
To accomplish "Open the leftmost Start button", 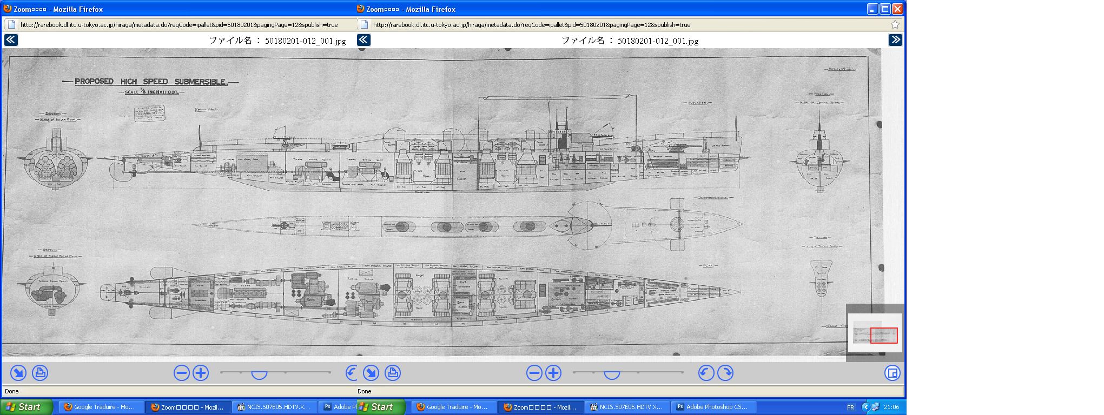I will [27, 407].
